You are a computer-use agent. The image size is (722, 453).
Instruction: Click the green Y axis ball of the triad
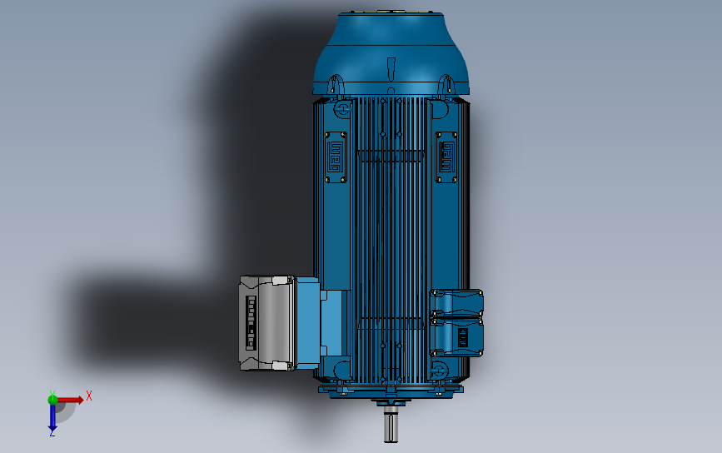tap(52, 400)
